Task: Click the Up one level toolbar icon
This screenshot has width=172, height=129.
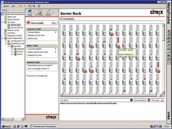Action: pos(30,6)
